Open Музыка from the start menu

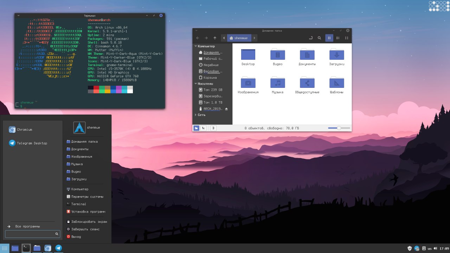(75, 164)
